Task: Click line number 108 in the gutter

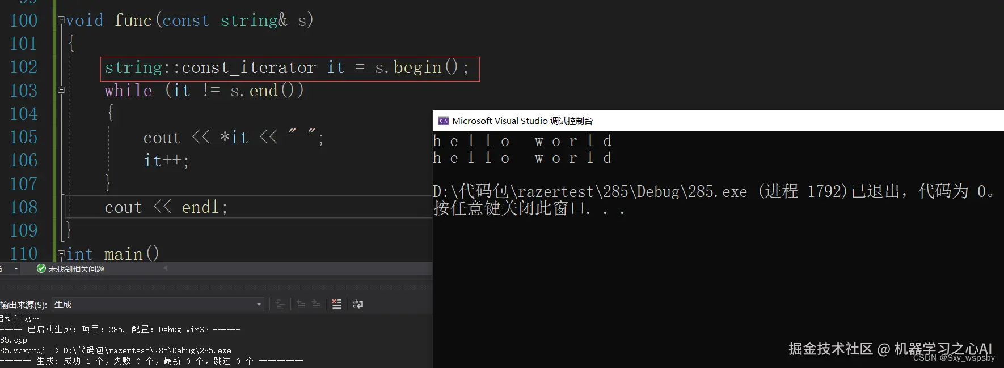Action: [24, 207]
